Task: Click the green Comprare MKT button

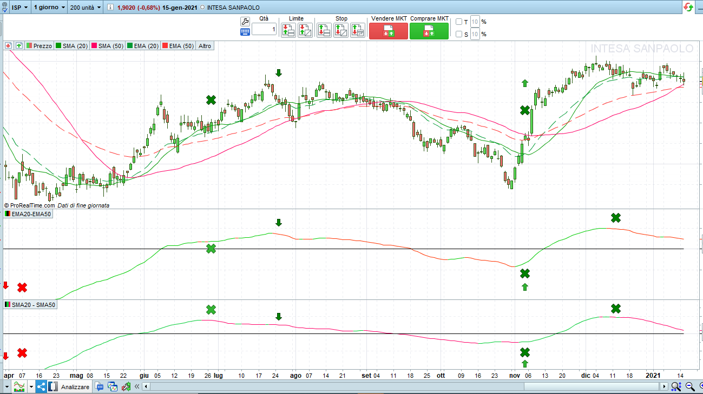Action: tap(429, 31)
